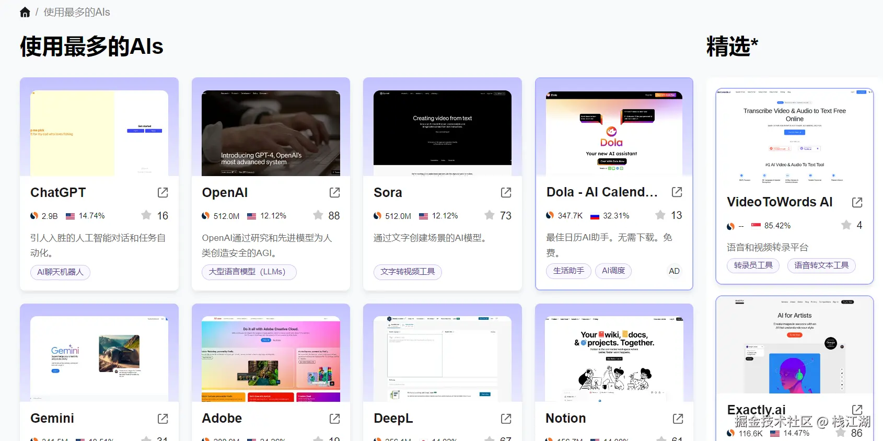The width and height of the screenshot is (883, 441).
Task: Open Notion external link icon
Action: pyautogui.click(x=678, y=419)
